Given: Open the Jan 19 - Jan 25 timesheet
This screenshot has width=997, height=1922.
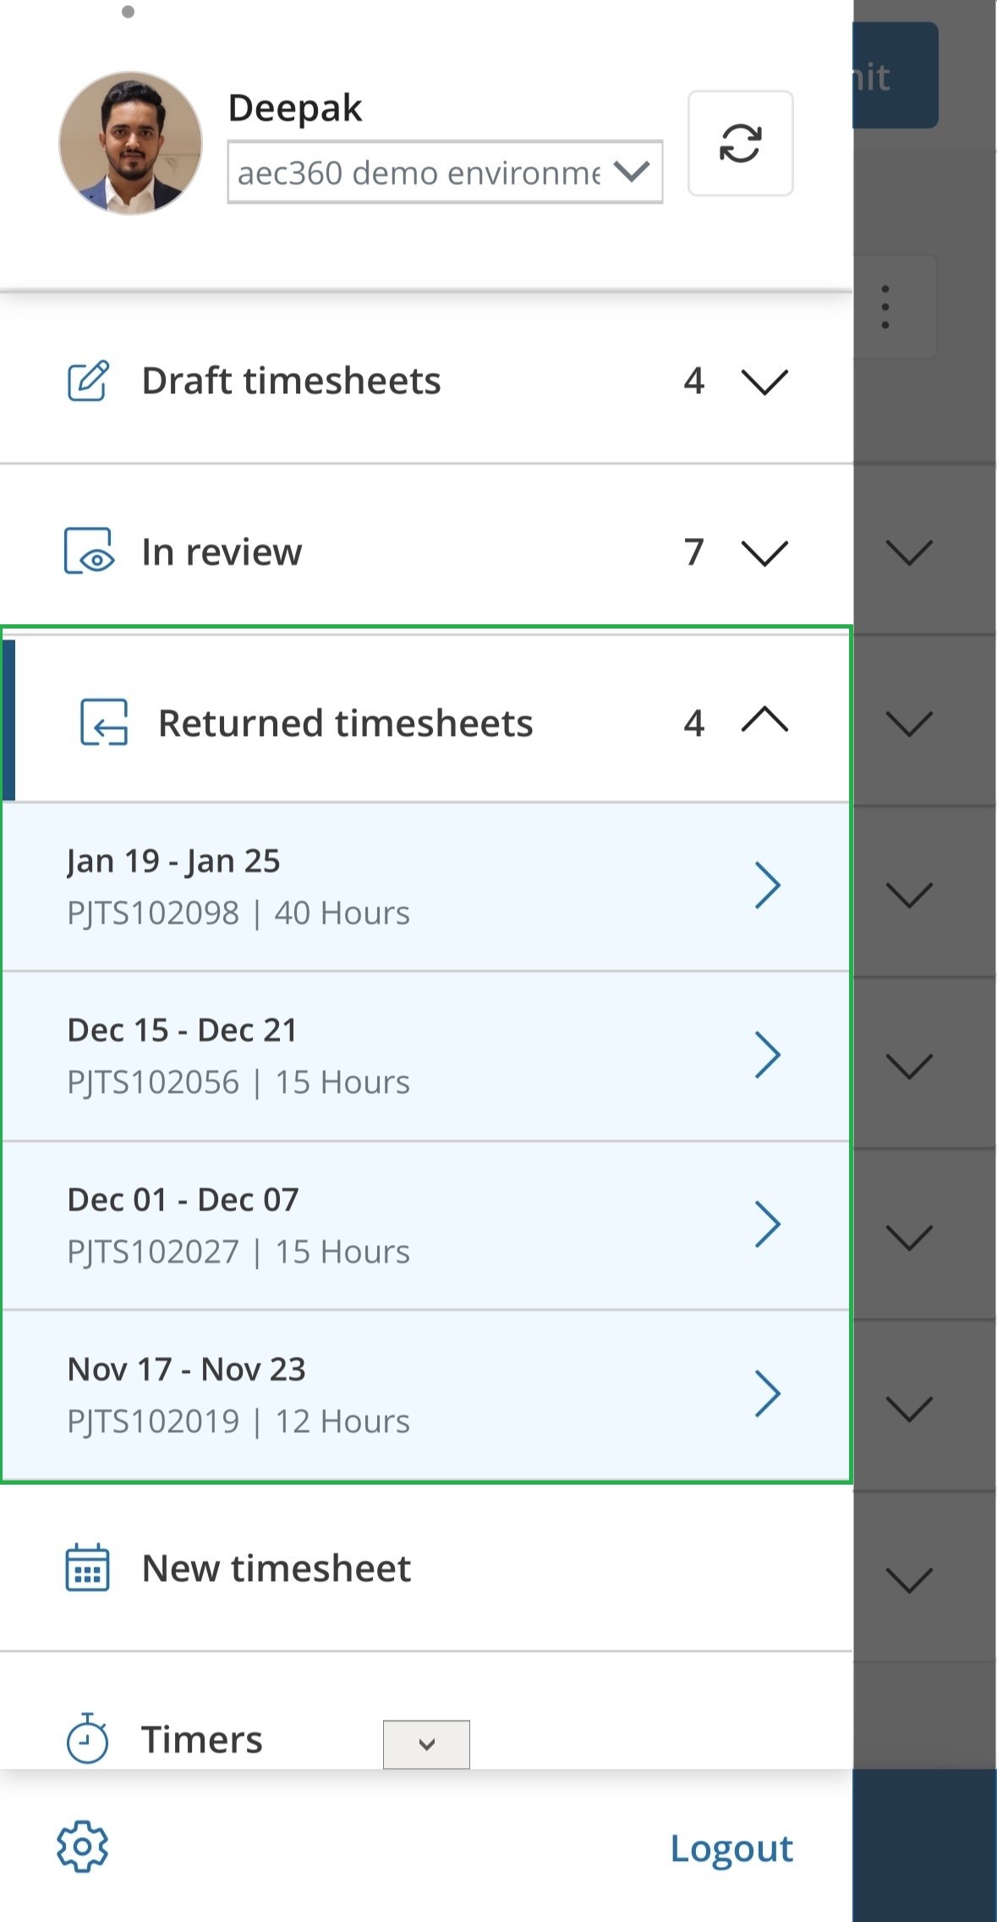Looking at the screenshot, I should point(423,887).
